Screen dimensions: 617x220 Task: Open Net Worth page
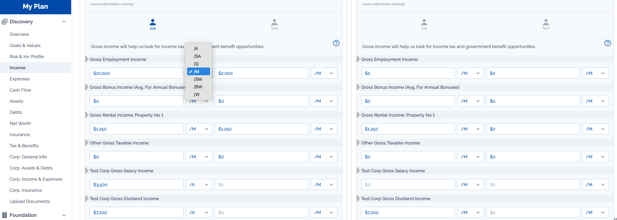20,123
